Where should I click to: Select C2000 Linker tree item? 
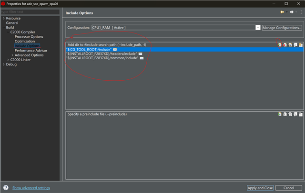[20, 60]
